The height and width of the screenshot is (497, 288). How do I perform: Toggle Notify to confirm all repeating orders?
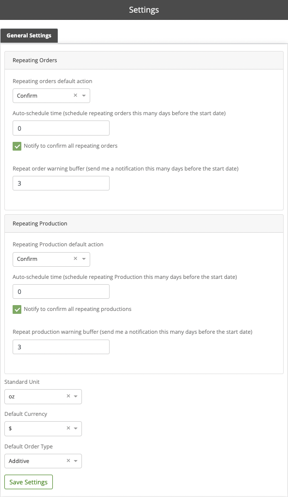pyautogui.click(x=17, y=146)
